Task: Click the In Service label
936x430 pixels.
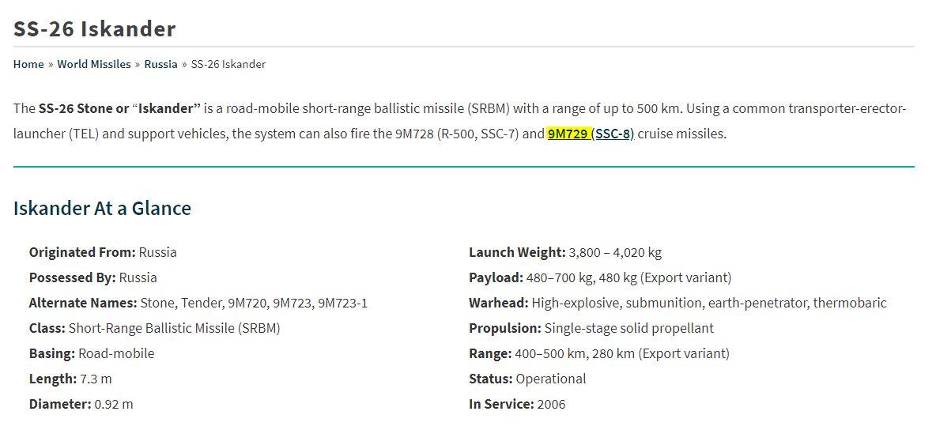Action: click(x=501, y=404)
